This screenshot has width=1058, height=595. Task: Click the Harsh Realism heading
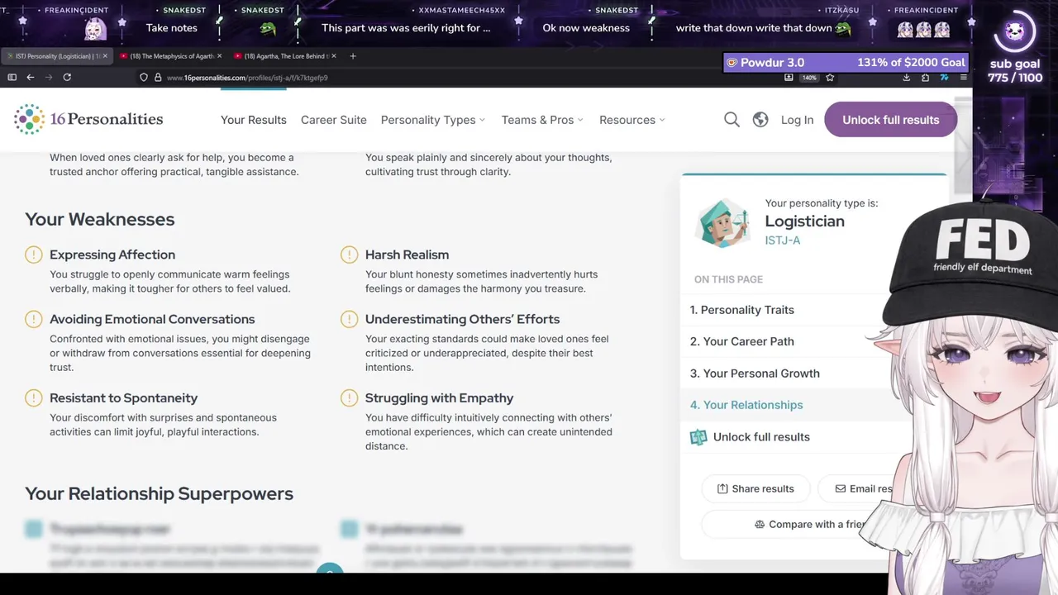tap(407, 255)
